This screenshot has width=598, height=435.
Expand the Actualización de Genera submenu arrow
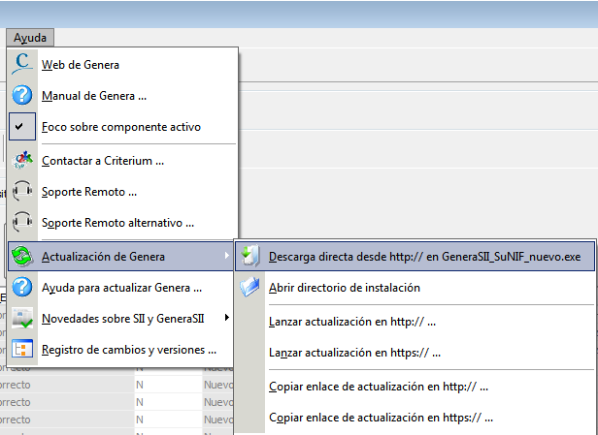[227, 256]
